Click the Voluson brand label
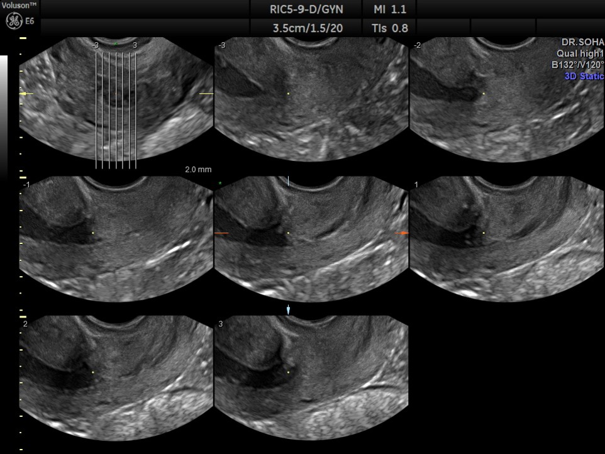 tap(19, 6)
